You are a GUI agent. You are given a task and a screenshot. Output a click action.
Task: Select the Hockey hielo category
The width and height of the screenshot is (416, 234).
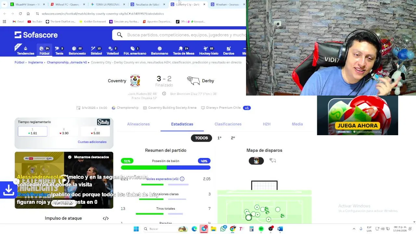(x=209, y=50)
